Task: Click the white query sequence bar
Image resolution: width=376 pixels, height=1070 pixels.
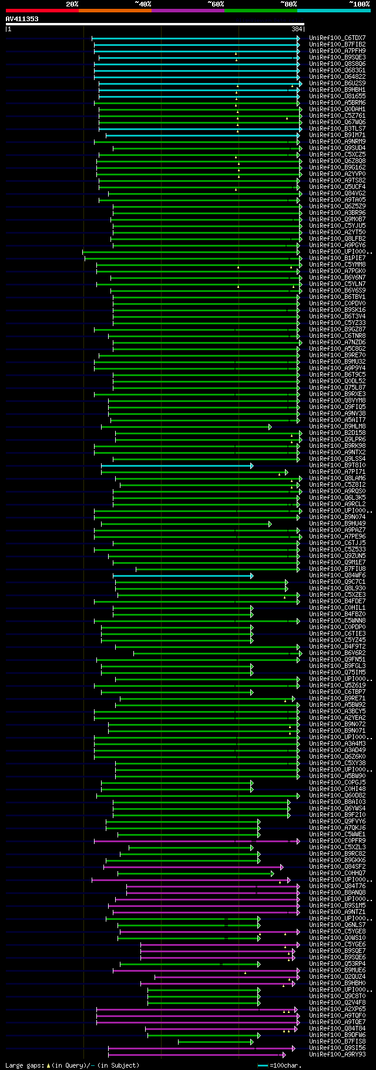Action: [x=155, y=24]
